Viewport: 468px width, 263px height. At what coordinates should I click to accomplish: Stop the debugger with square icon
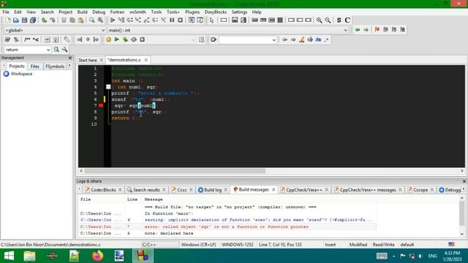pos(181,20)
